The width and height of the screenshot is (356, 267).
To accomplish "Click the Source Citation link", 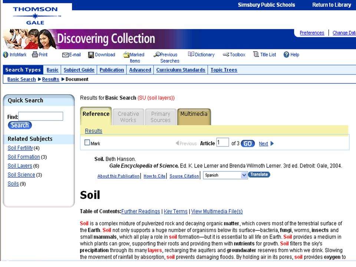I will pyautogui.click(x=184, y=176).
